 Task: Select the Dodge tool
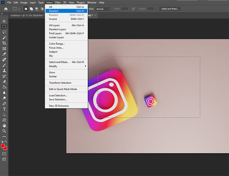4,98
